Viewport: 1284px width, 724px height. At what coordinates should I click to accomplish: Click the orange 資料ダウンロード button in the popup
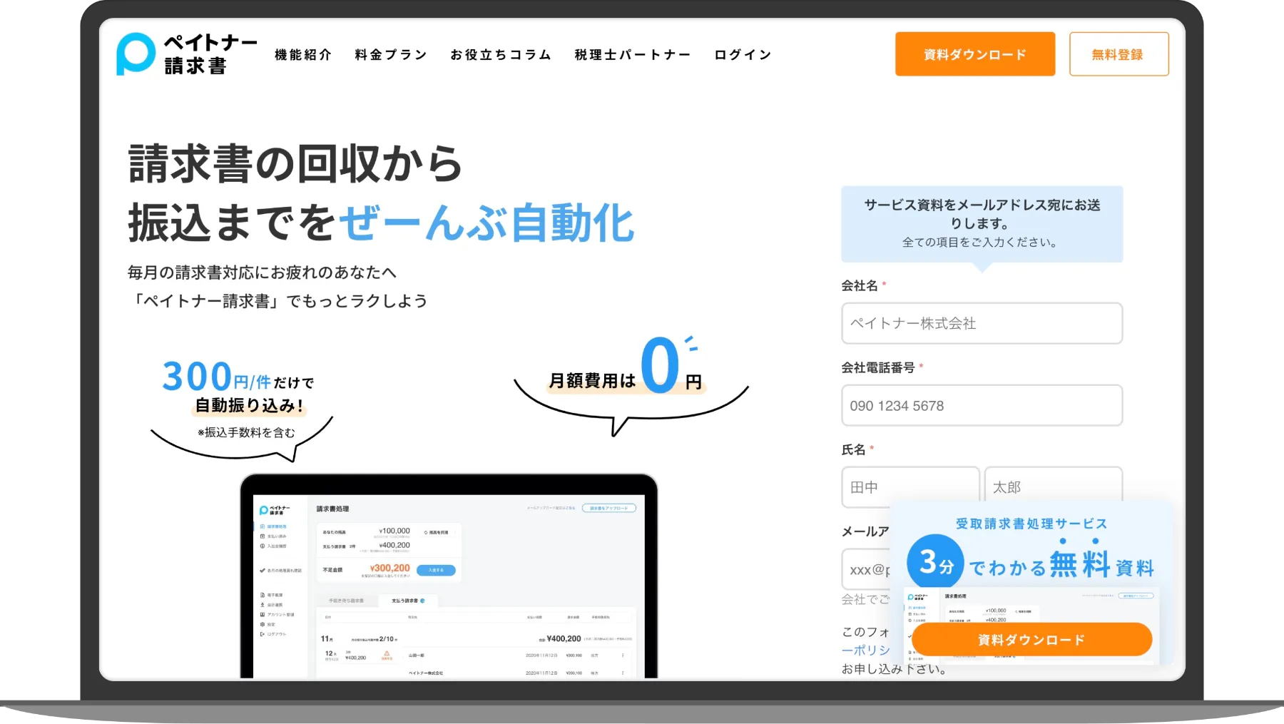click(1031, 640)
